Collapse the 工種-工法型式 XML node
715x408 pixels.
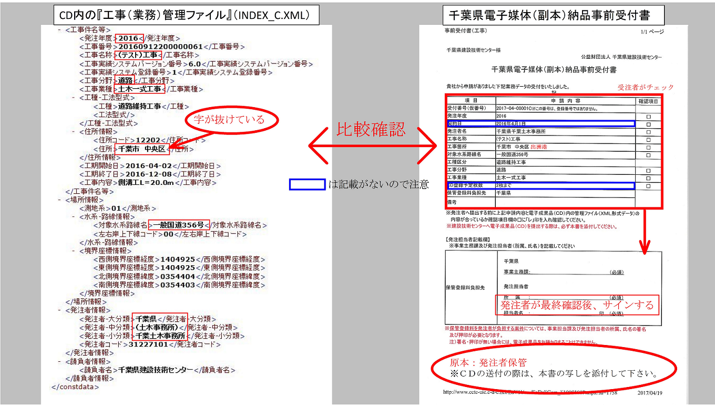pos(74,98)
